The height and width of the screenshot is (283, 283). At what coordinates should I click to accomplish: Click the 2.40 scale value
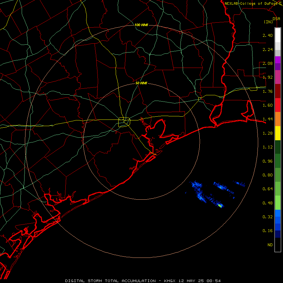[268, 35]
